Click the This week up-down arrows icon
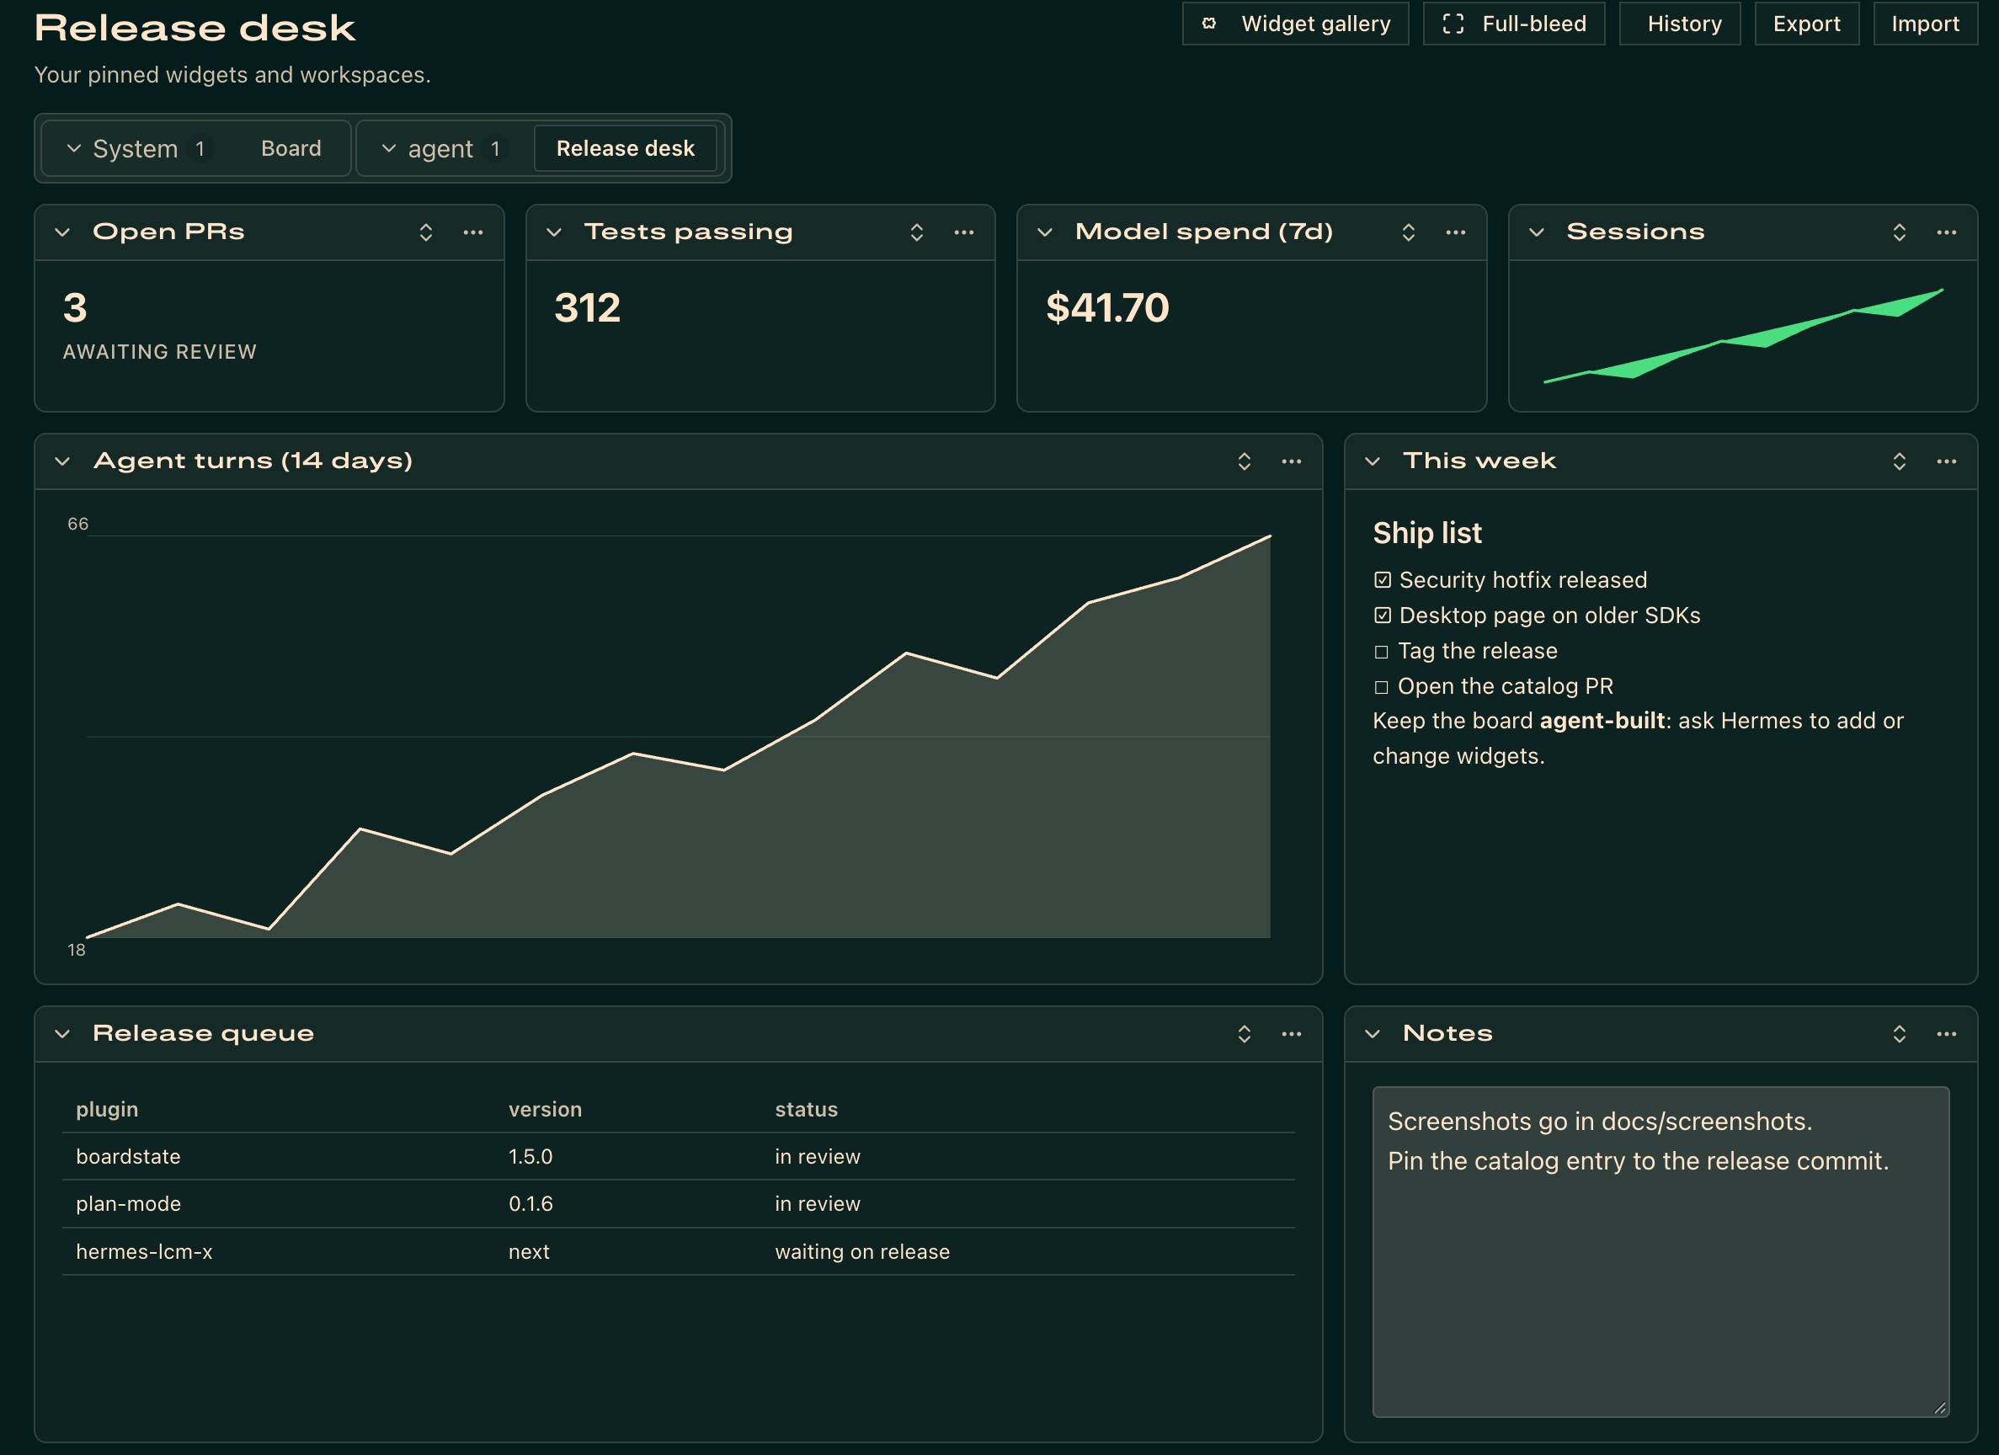This screenshot has width=1999, height=1455. (x=1900, y=461)
